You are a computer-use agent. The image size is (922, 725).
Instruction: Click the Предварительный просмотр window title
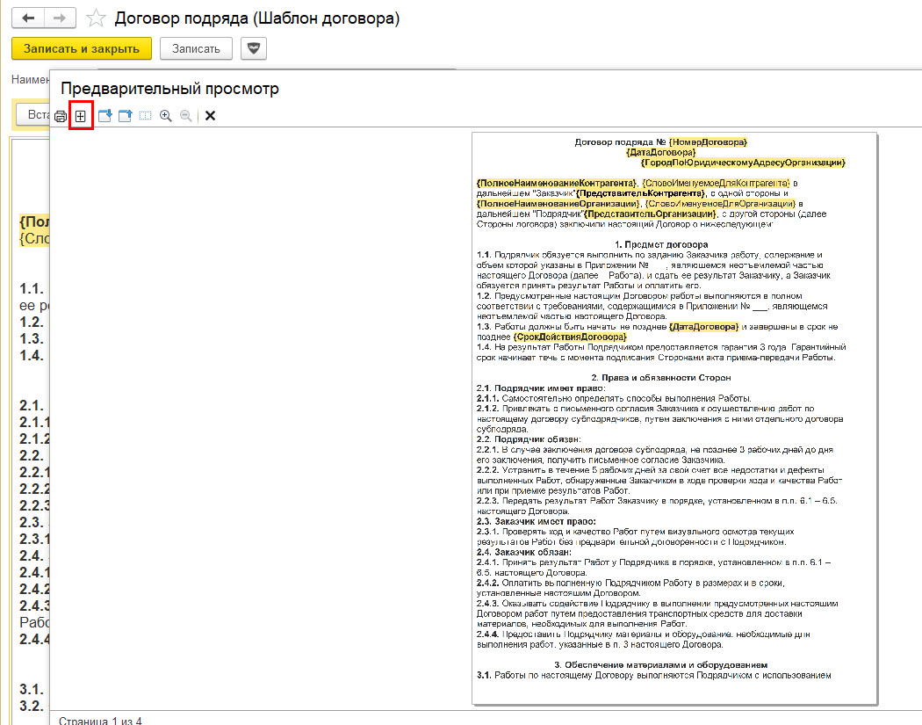[x=169, y=89]
